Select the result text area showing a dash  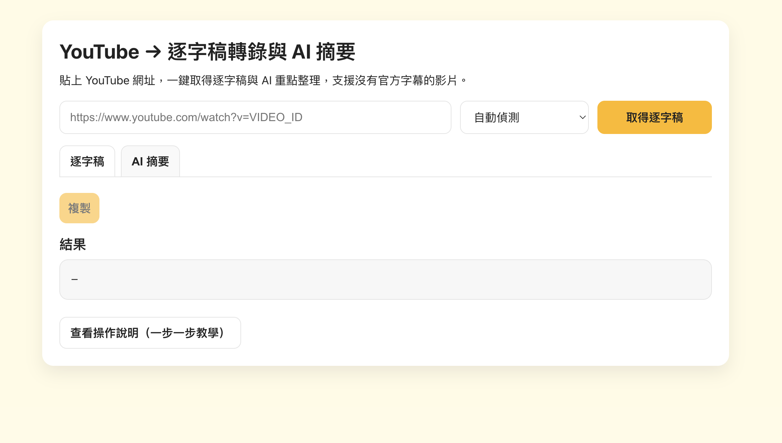[x=385, y=279]
